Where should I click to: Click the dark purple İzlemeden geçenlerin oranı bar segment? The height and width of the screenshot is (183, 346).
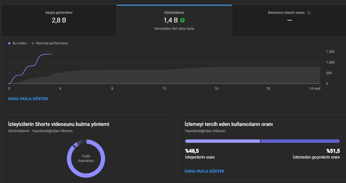pyautogui.click(x=300, y=141)
